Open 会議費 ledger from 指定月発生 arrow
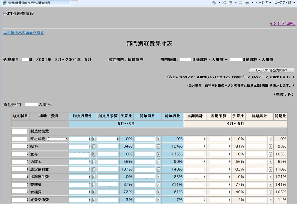The image size is (297, 204). [94, 192]
